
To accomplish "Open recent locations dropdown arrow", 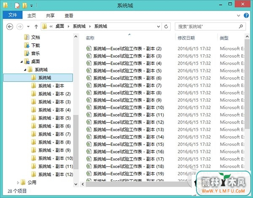I will point(28,26).
